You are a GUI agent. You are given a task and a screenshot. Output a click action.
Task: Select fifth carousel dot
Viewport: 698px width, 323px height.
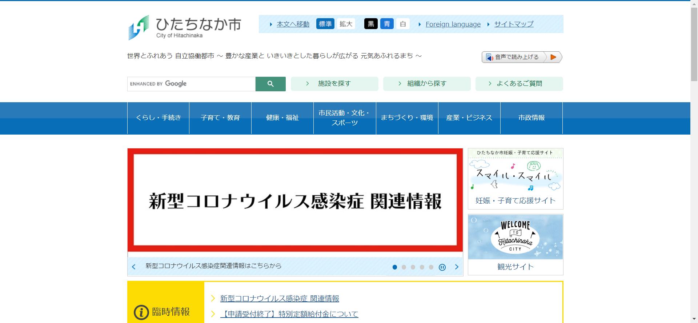click(x=431, y=267)
